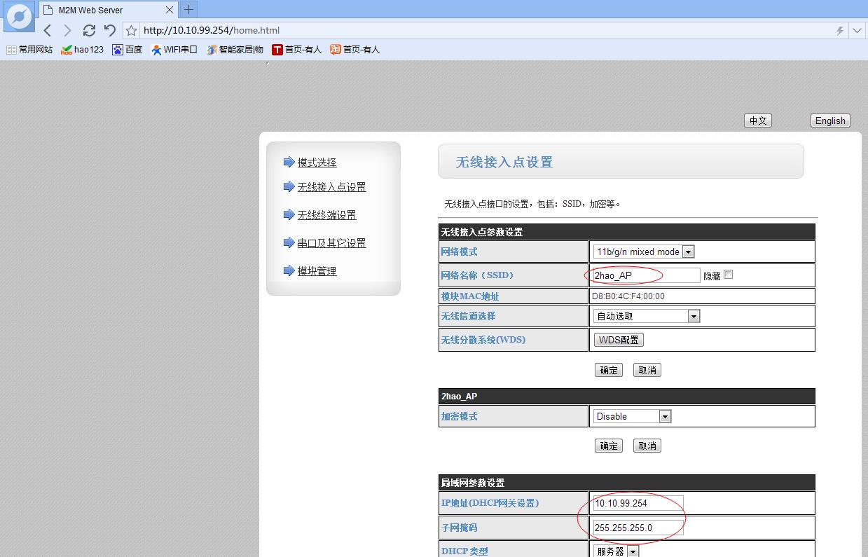Reload the page with the refresh icon
Screen dimensions: 868x557
click(89, 30)
